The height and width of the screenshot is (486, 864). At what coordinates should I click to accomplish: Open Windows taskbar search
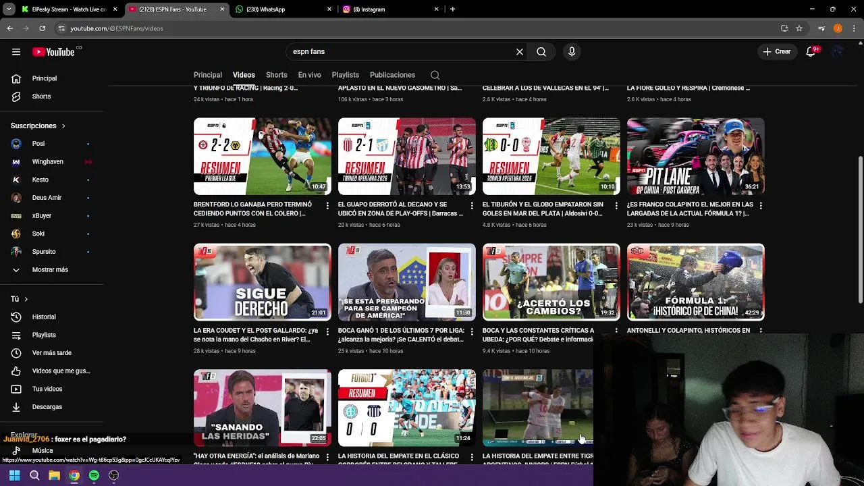[x=34, y=475]
